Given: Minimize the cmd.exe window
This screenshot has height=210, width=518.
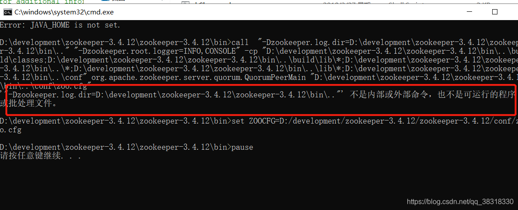Looking at the screenshot, I should click(x=470, y=12).
